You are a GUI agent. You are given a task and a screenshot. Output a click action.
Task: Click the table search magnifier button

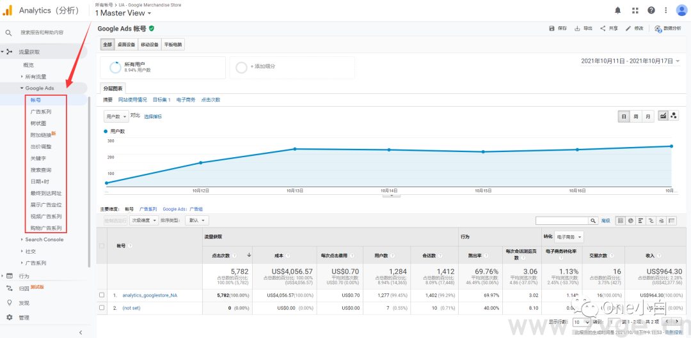[594, 220]
